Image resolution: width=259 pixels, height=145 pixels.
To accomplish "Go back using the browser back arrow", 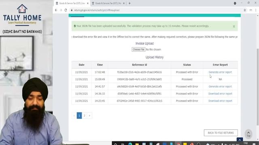I will pos(56,10).
